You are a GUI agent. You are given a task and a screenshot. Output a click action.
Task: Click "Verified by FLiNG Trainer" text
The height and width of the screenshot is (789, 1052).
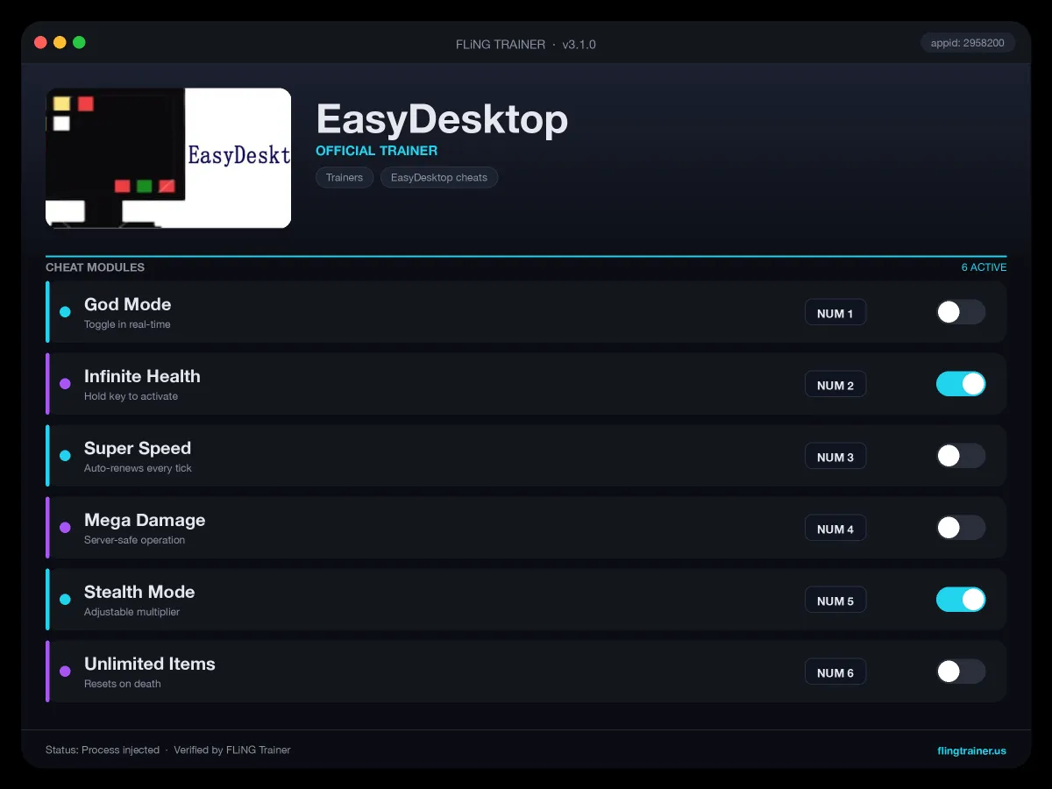pos(232,750)
